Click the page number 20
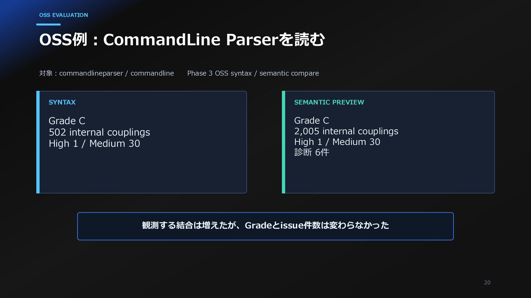The height and width of the screenshot is (298, 531). [487, 283]
